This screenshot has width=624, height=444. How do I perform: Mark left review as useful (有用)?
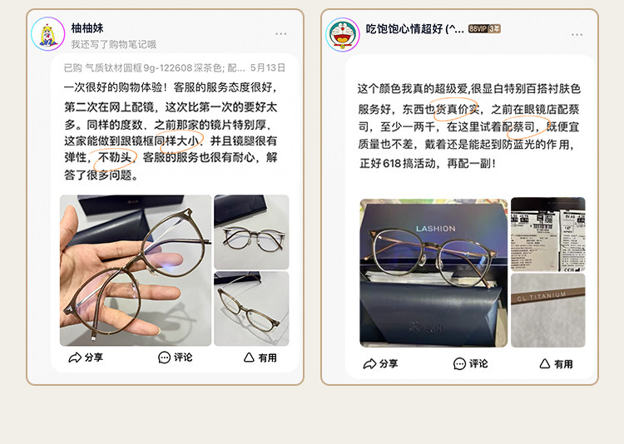point(260,358)
